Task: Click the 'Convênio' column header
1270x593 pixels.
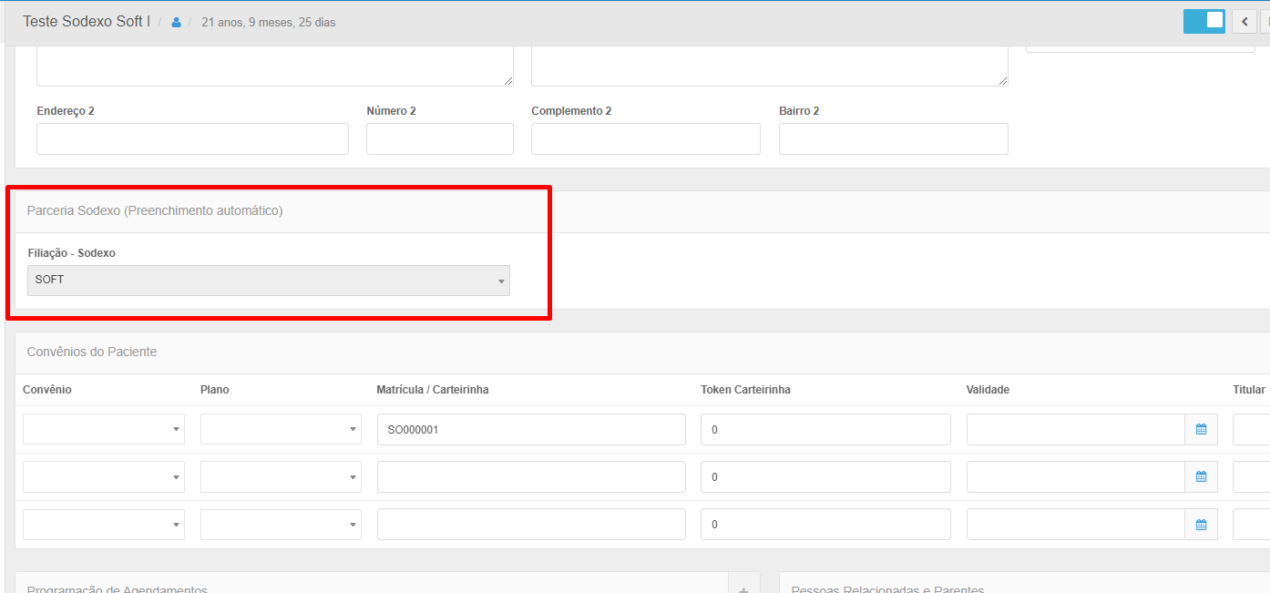Action: (47, 390)
